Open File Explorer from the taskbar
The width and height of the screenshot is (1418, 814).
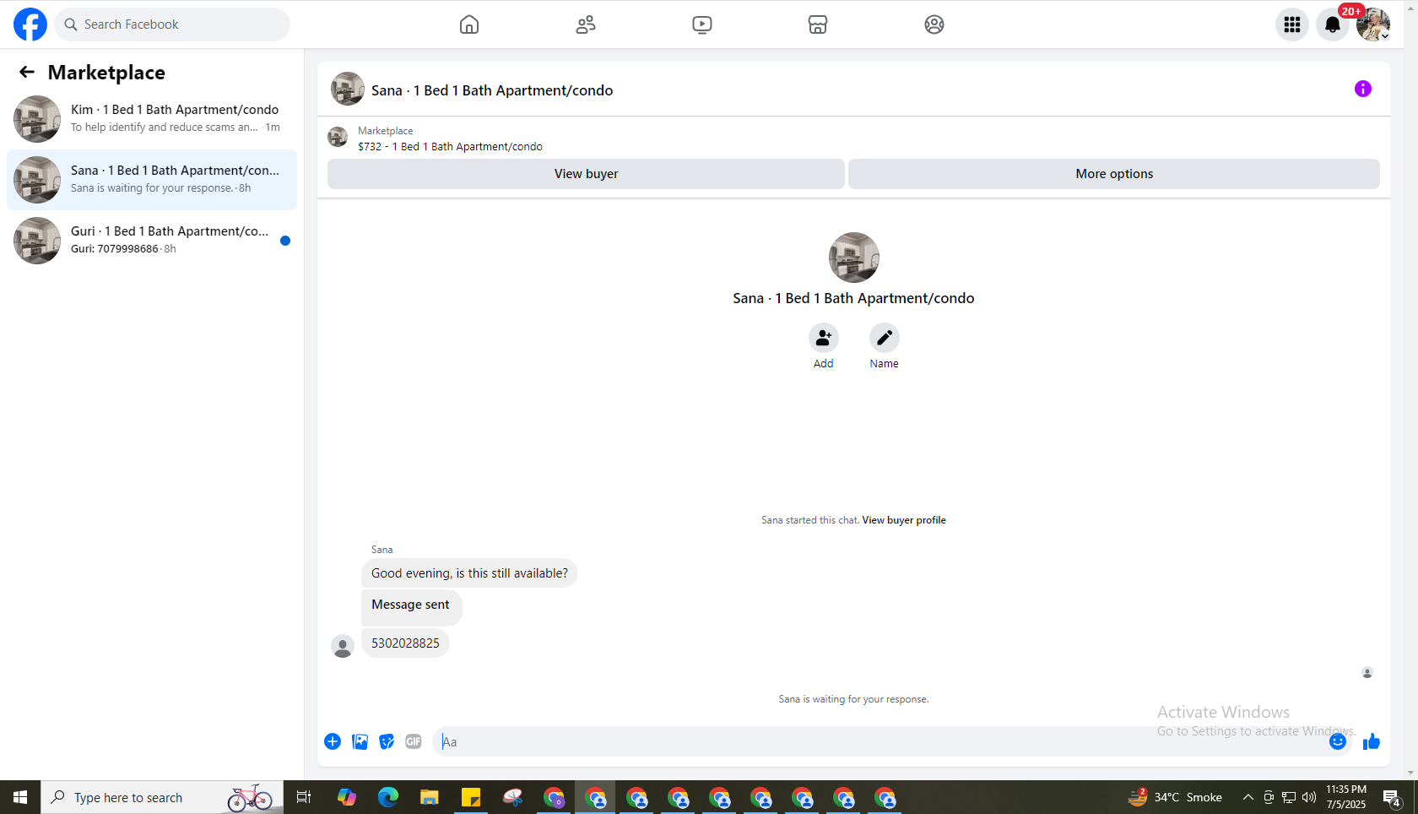pos(430,797)
